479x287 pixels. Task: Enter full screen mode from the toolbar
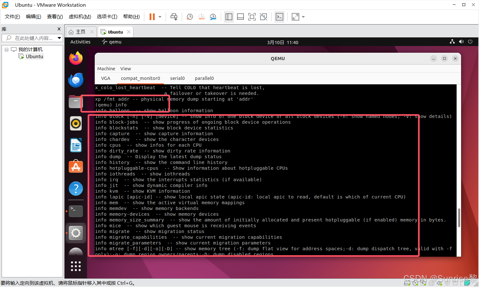pyautogui.click(x=252, y=17)
